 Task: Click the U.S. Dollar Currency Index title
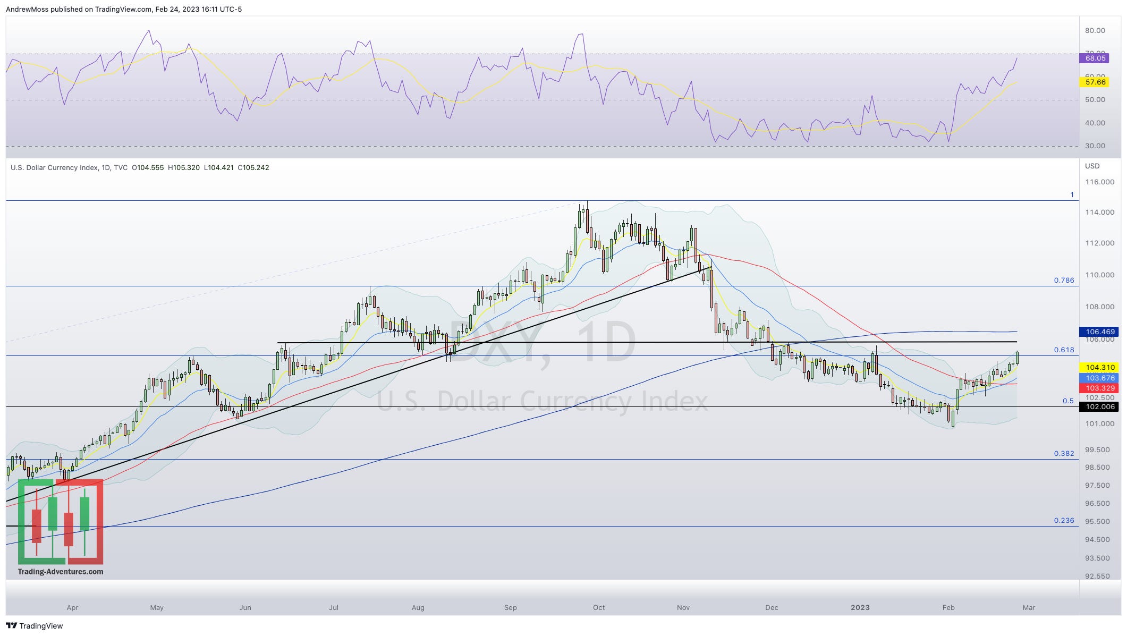pos(54,167)
